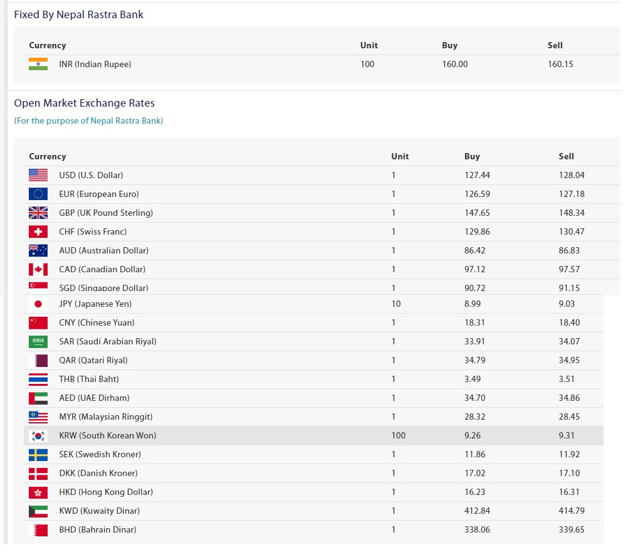Click the Hong Kong flag icon
The height and width of the screenshot is (552, 628).
point(38,492)
